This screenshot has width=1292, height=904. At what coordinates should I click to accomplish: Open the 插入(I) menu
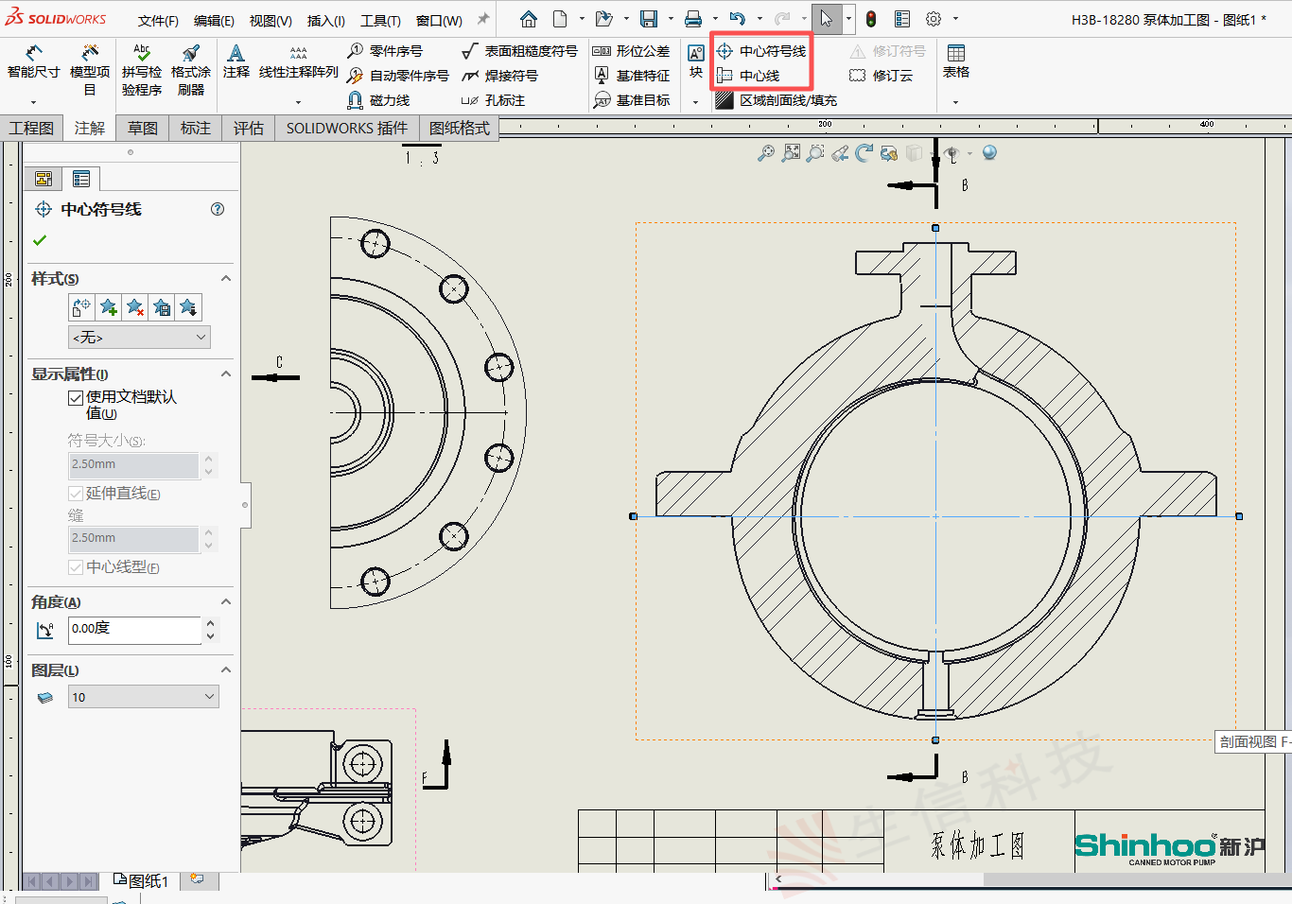click(326, 20)
